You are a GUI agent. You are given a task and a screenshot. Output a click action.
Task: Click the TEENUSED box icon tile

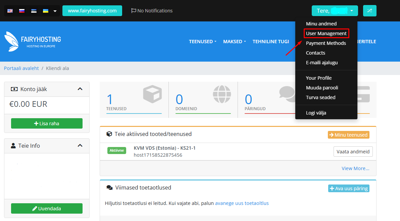(134, 99)
